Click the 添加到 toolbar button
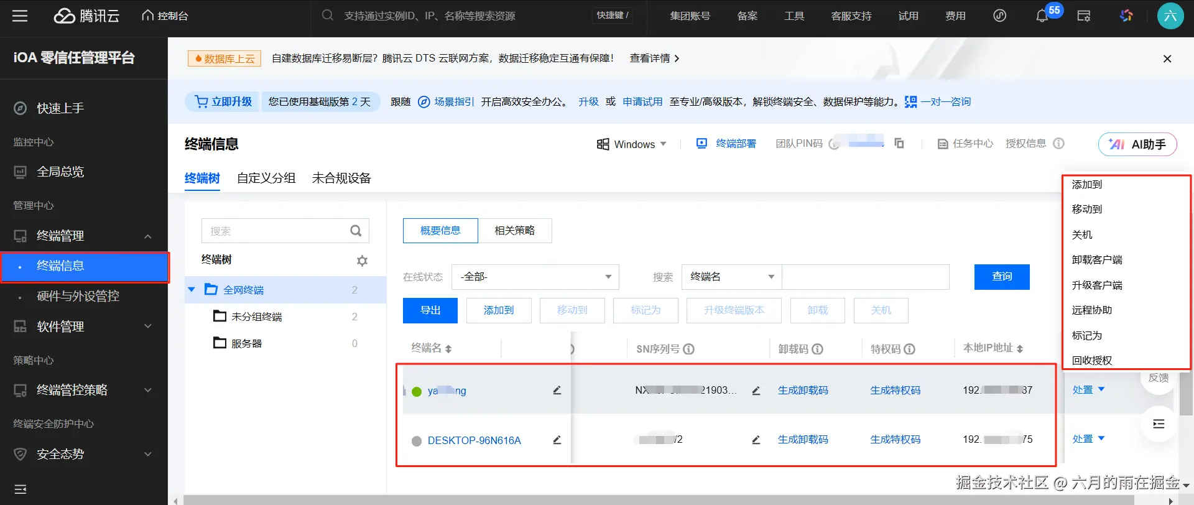 point(499,310)
